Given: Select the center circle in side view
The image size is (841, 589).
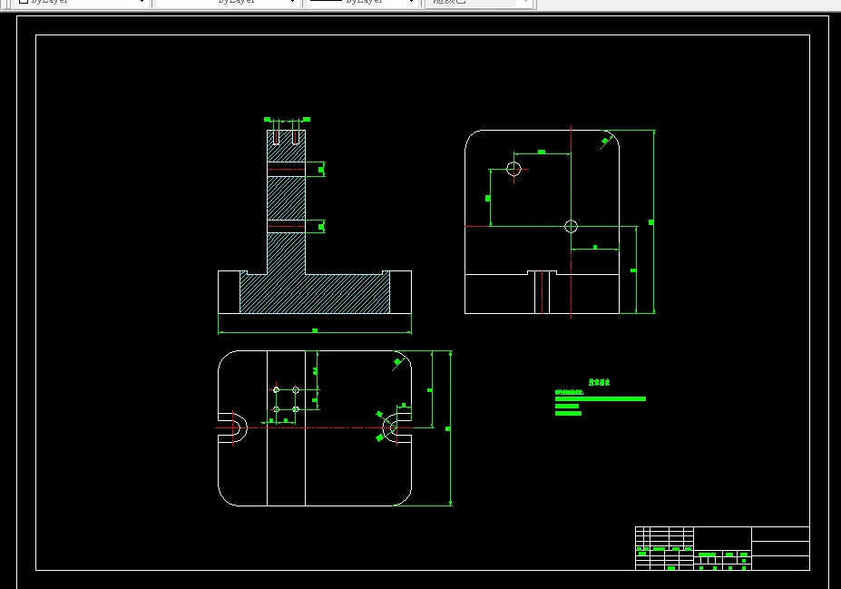Looking at the screenshot, I should click(x=572, y=226).
